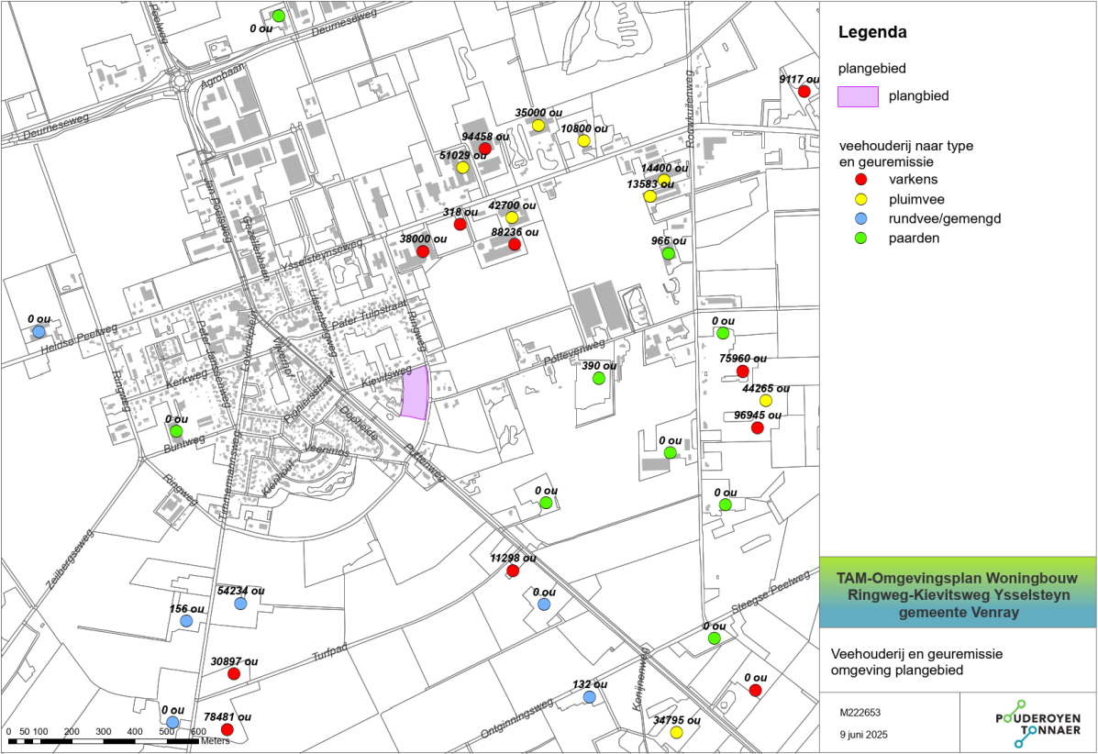Click the red marker labeled 78481 ou
Viewport: 1098px width, 754px height.
[x=227, y=729]
